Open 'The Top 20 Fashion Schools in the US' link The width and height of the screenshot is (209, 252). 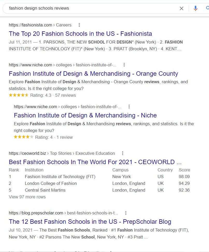(80, 34)
